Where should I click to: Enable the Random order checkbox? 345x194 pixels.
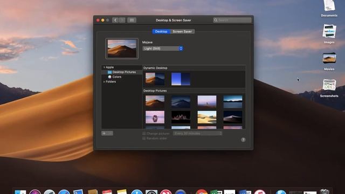pyautogui.click(x=144, y=138)
